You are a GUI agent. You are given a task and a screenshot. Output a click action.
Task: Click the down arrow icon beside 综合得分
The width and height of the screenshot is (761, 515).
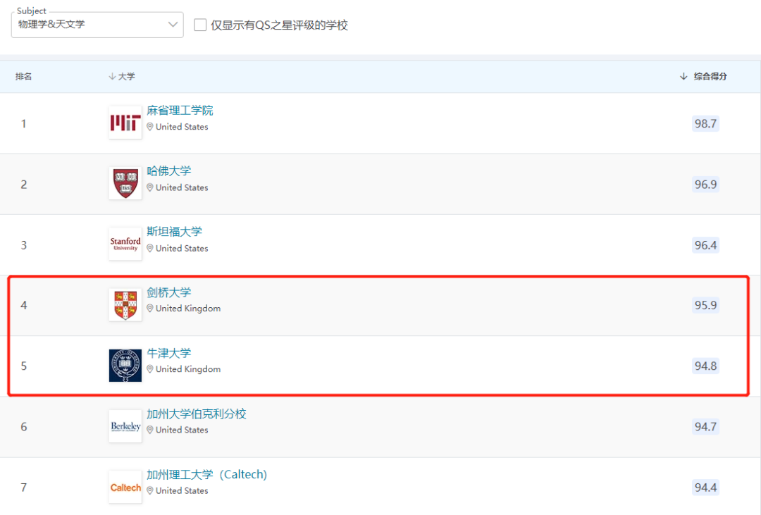pyautogui.click(x=683, y=76)
